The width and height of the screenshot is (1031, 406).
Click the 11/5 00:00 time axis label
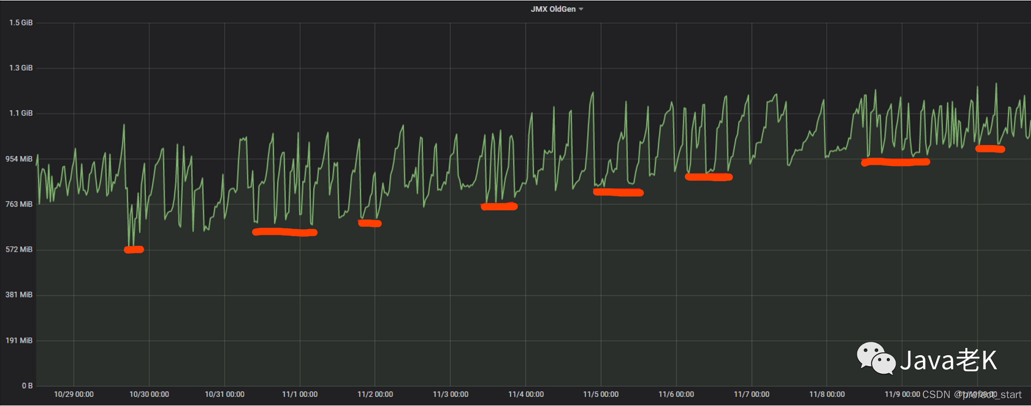(x=601, y=394)
